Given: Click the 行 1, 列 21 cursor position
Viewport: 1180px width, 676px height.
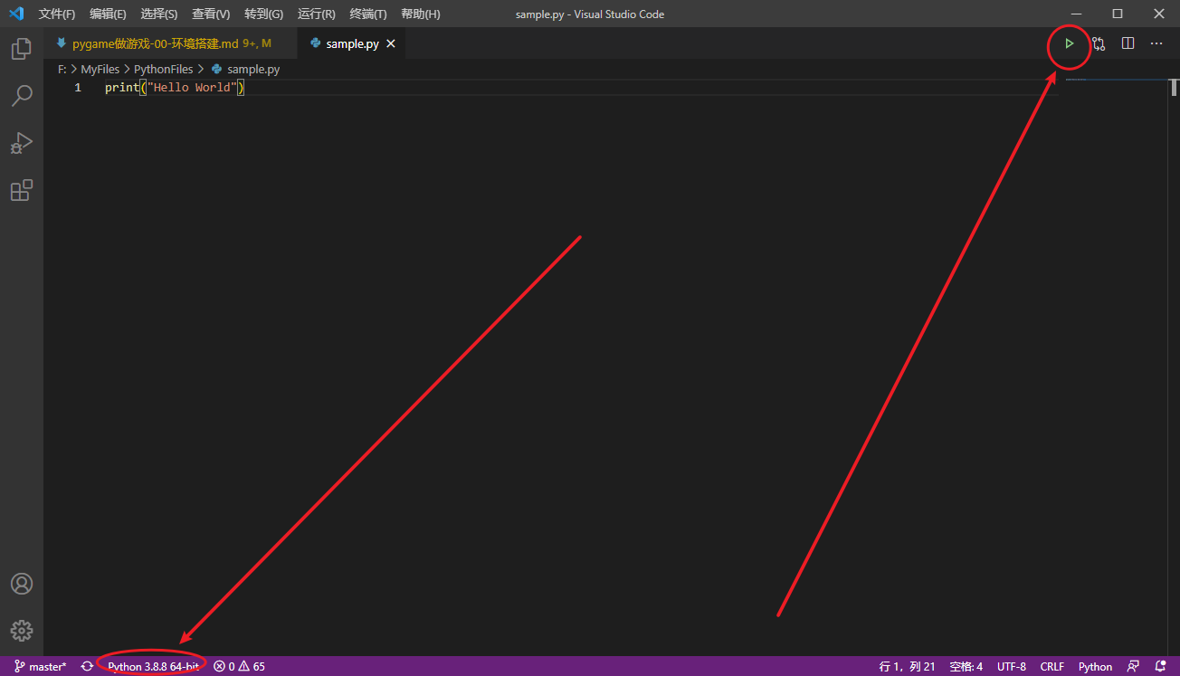Looking at the screenshot, I should coord(908,666).
